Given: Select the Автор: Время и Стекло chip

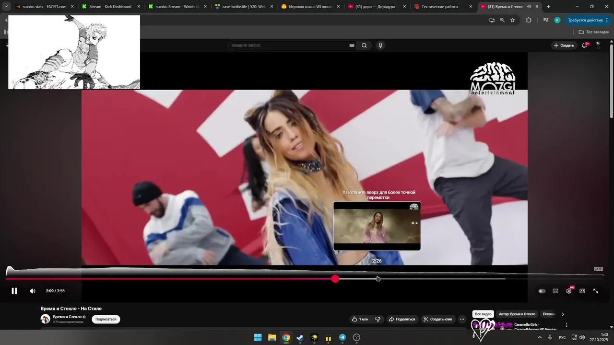Looking at the screenshot, I should [x=517, y=314].
